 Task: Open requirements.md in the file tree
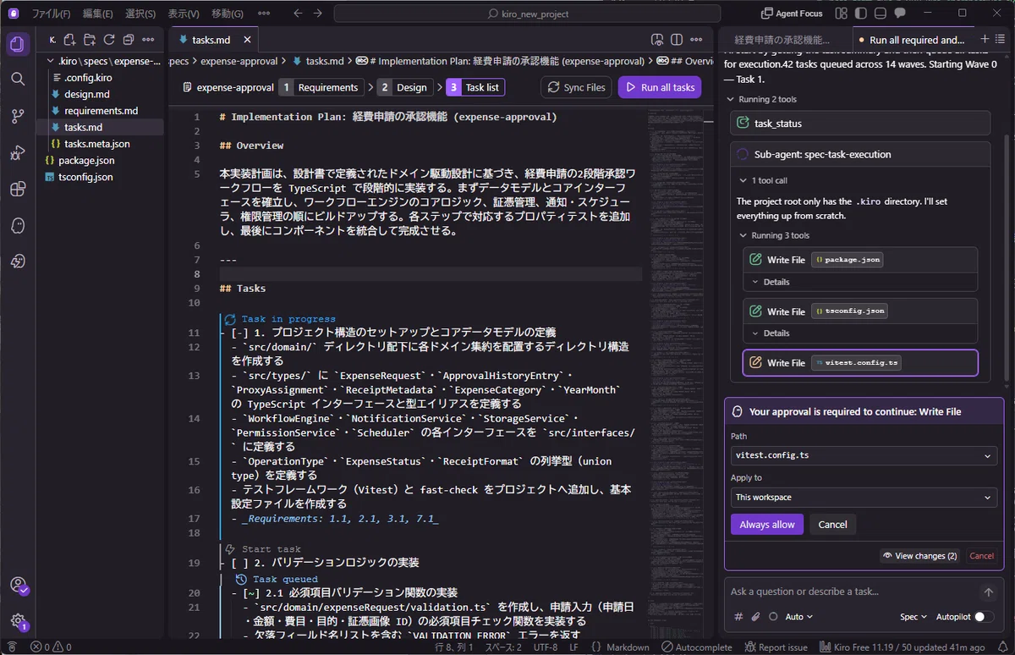click(101, 111)
